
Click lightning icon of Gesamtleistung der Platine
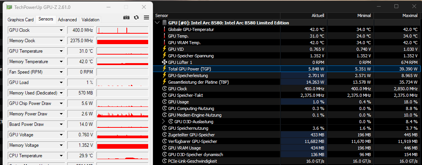pos(165,82)
